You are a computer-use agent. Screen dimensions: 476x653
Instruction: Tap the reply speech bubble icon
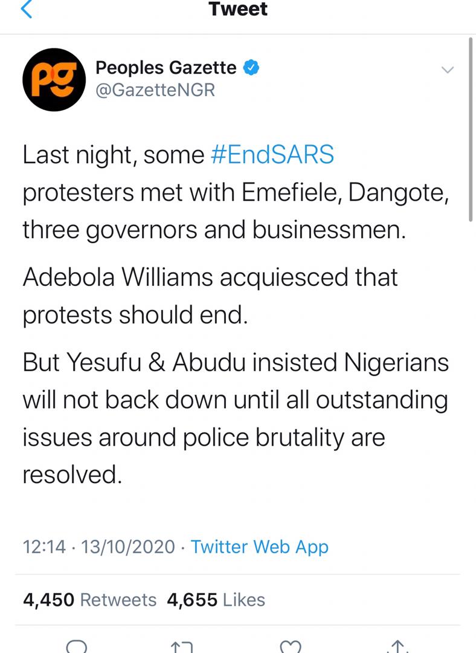click(77, 646)
